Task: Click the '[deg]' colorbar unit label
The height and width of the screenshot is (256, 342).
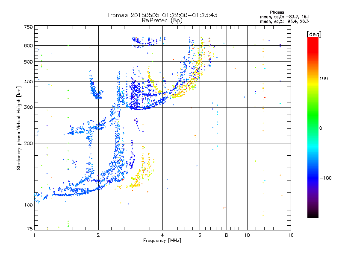Action: [x=314, y=34]
